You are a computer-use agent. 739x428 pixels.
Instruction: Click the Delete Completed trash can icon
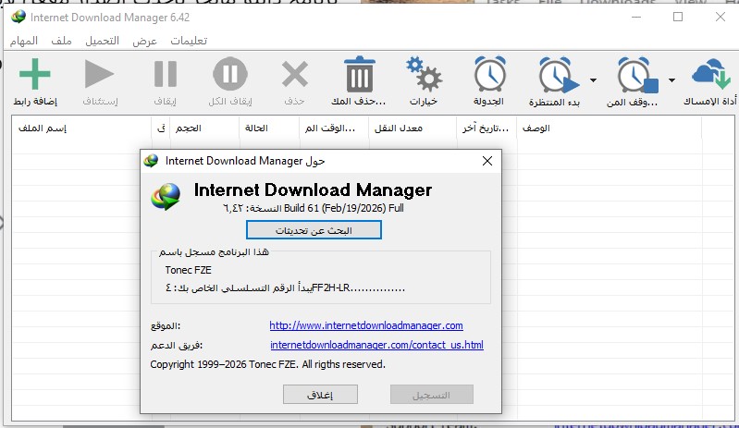pos(360,74)
